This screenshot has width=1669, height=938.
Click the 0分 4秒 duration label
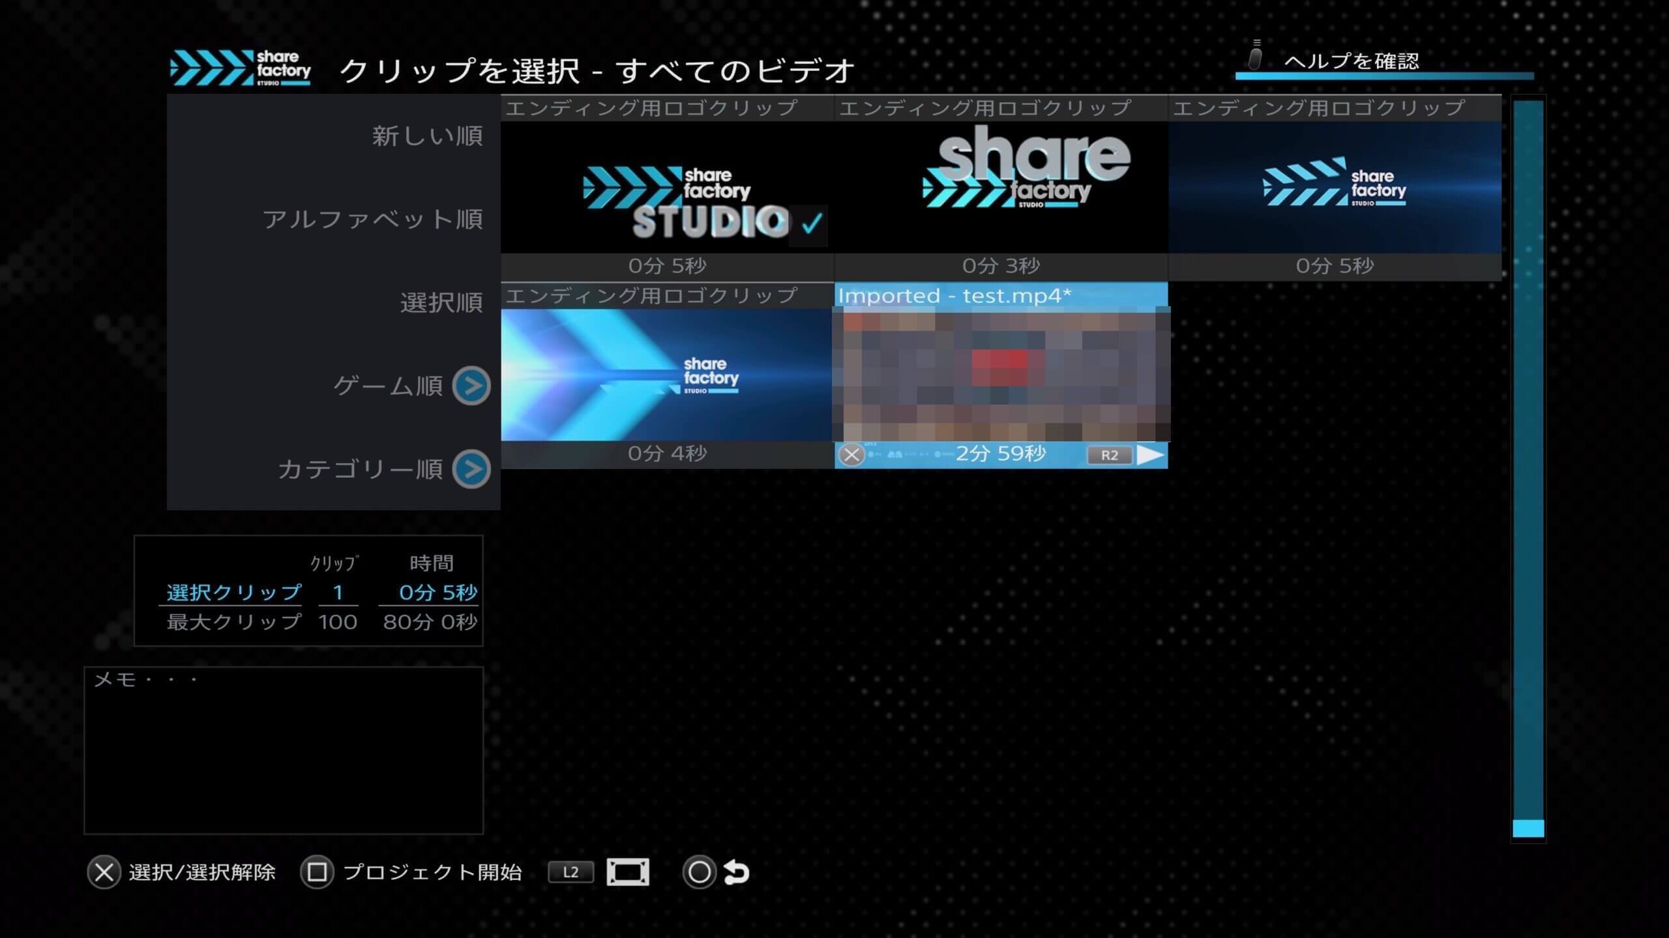[667, 453]
